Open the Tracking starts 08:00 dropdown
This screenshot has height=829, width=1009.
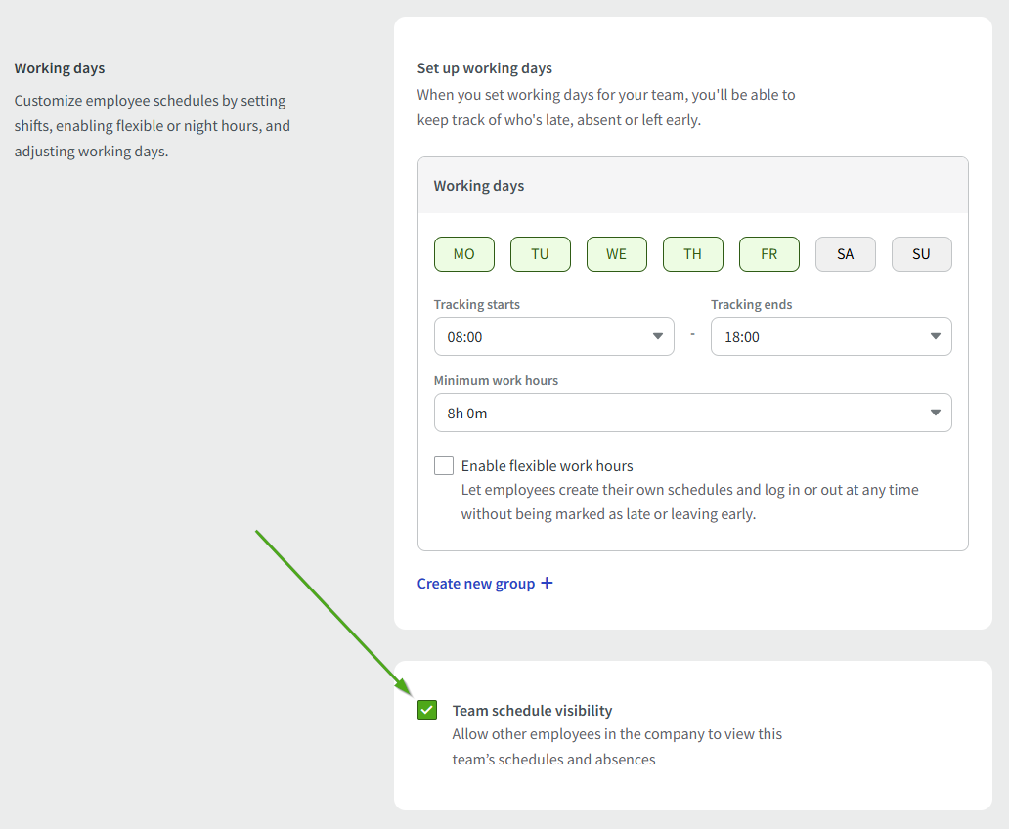click(552, 336)
